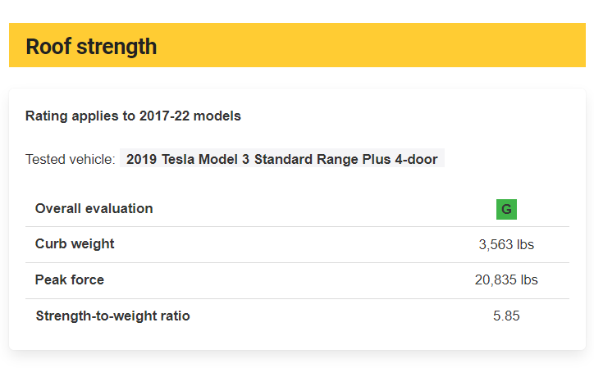Click the 5.85 ratio value
Image resolution: width=594 pixels, height=368 pixels.
(506, 316)
